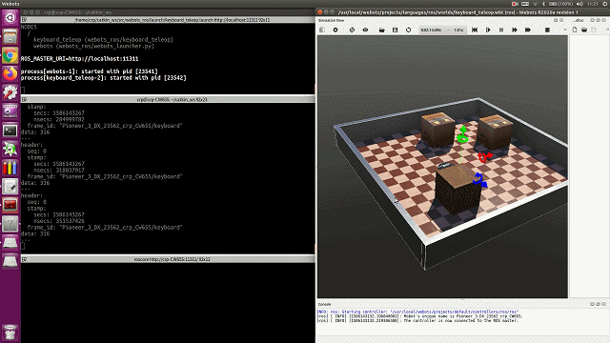Open the red Webots icon in launcher

[10, 205]
